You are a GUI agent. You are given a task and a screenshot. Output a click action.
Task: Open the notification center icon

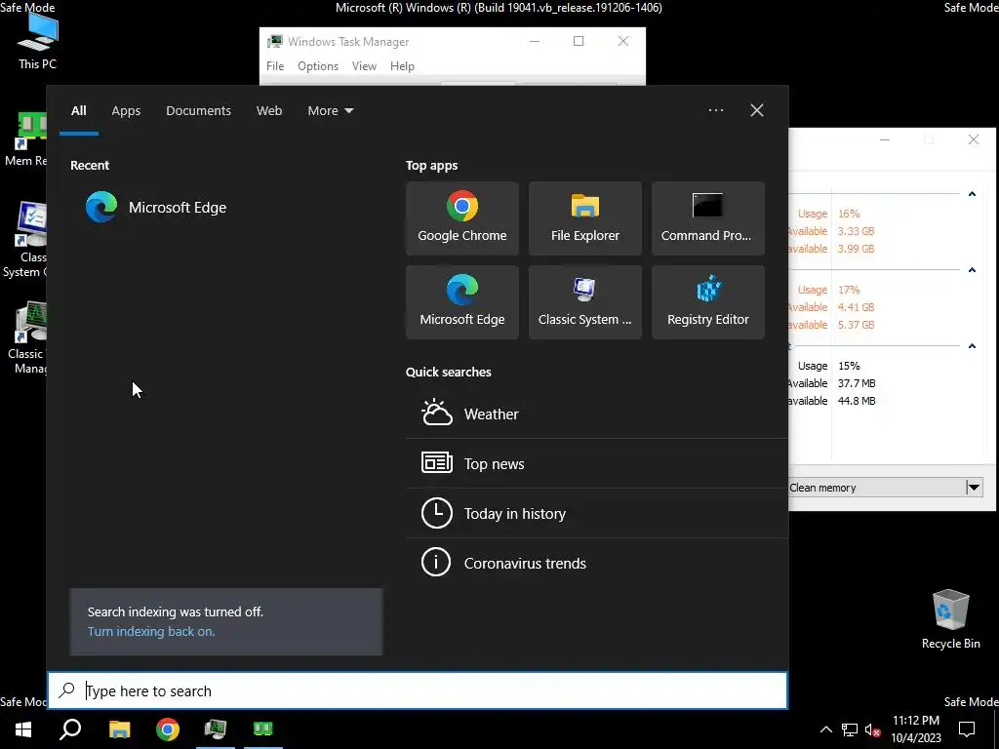pos(967,729)
